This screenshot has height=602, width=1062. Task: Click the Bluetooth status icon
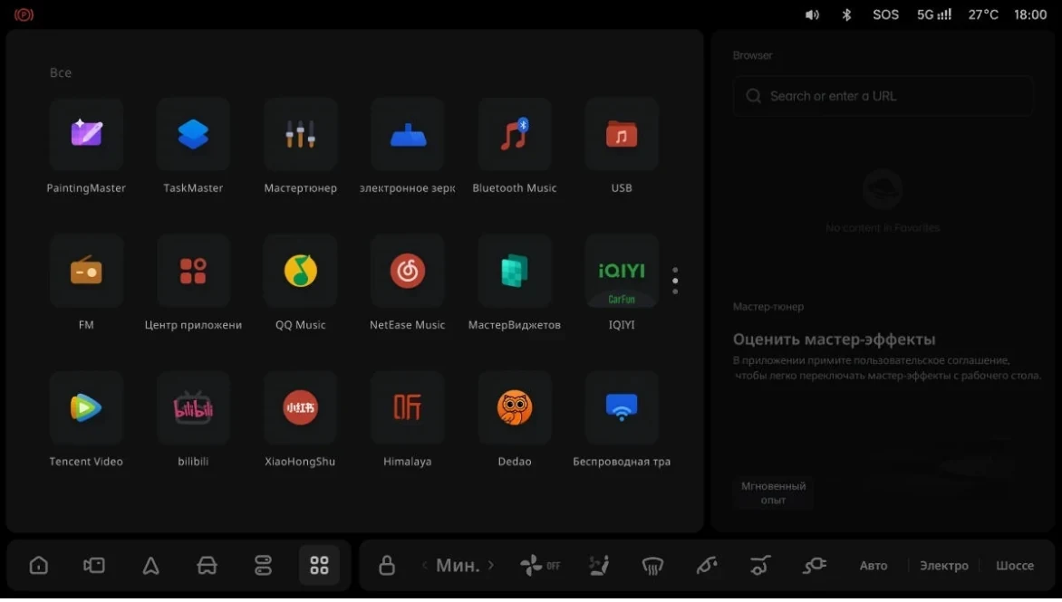846,14
